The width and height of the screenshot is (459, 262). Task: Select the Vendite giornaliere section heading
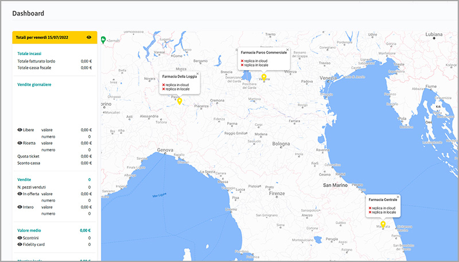pos(34,84)
